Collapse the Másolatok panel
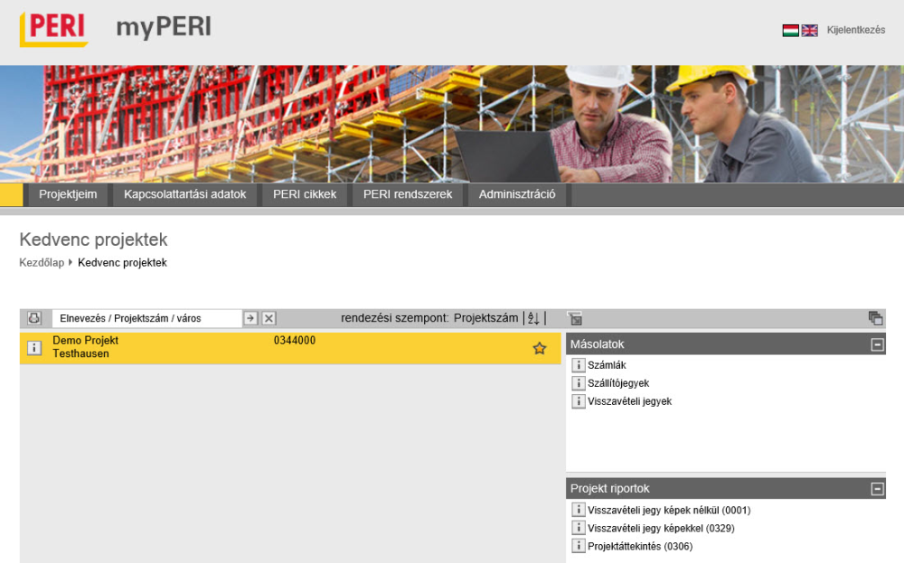Viewport: 904px width, 563px height. coord(876,344)
